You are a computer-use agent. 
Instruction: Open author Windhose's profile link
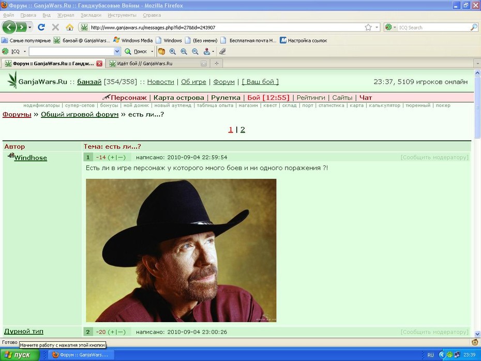[31, 158]
